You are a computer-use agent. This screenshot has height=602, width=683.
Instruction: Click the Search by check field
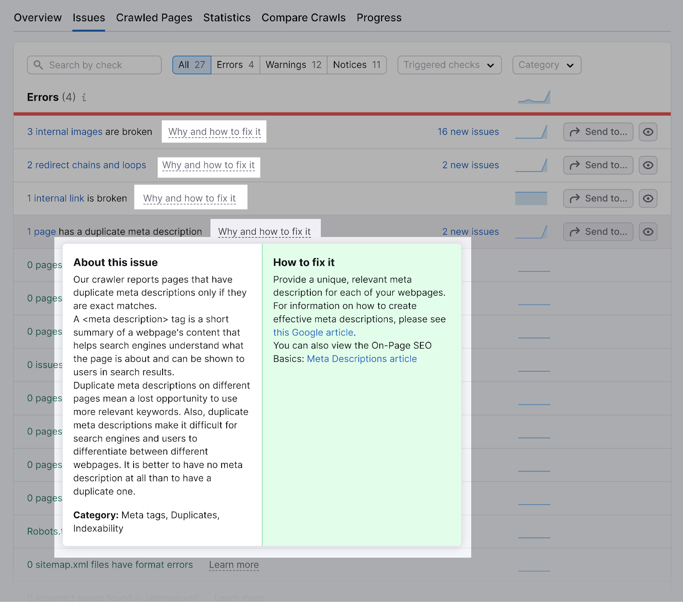[94, 65]
